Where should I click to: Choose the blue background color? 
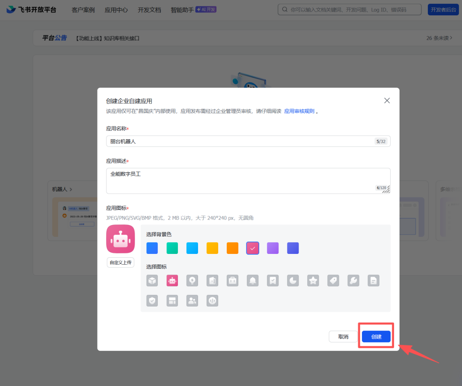152,248
